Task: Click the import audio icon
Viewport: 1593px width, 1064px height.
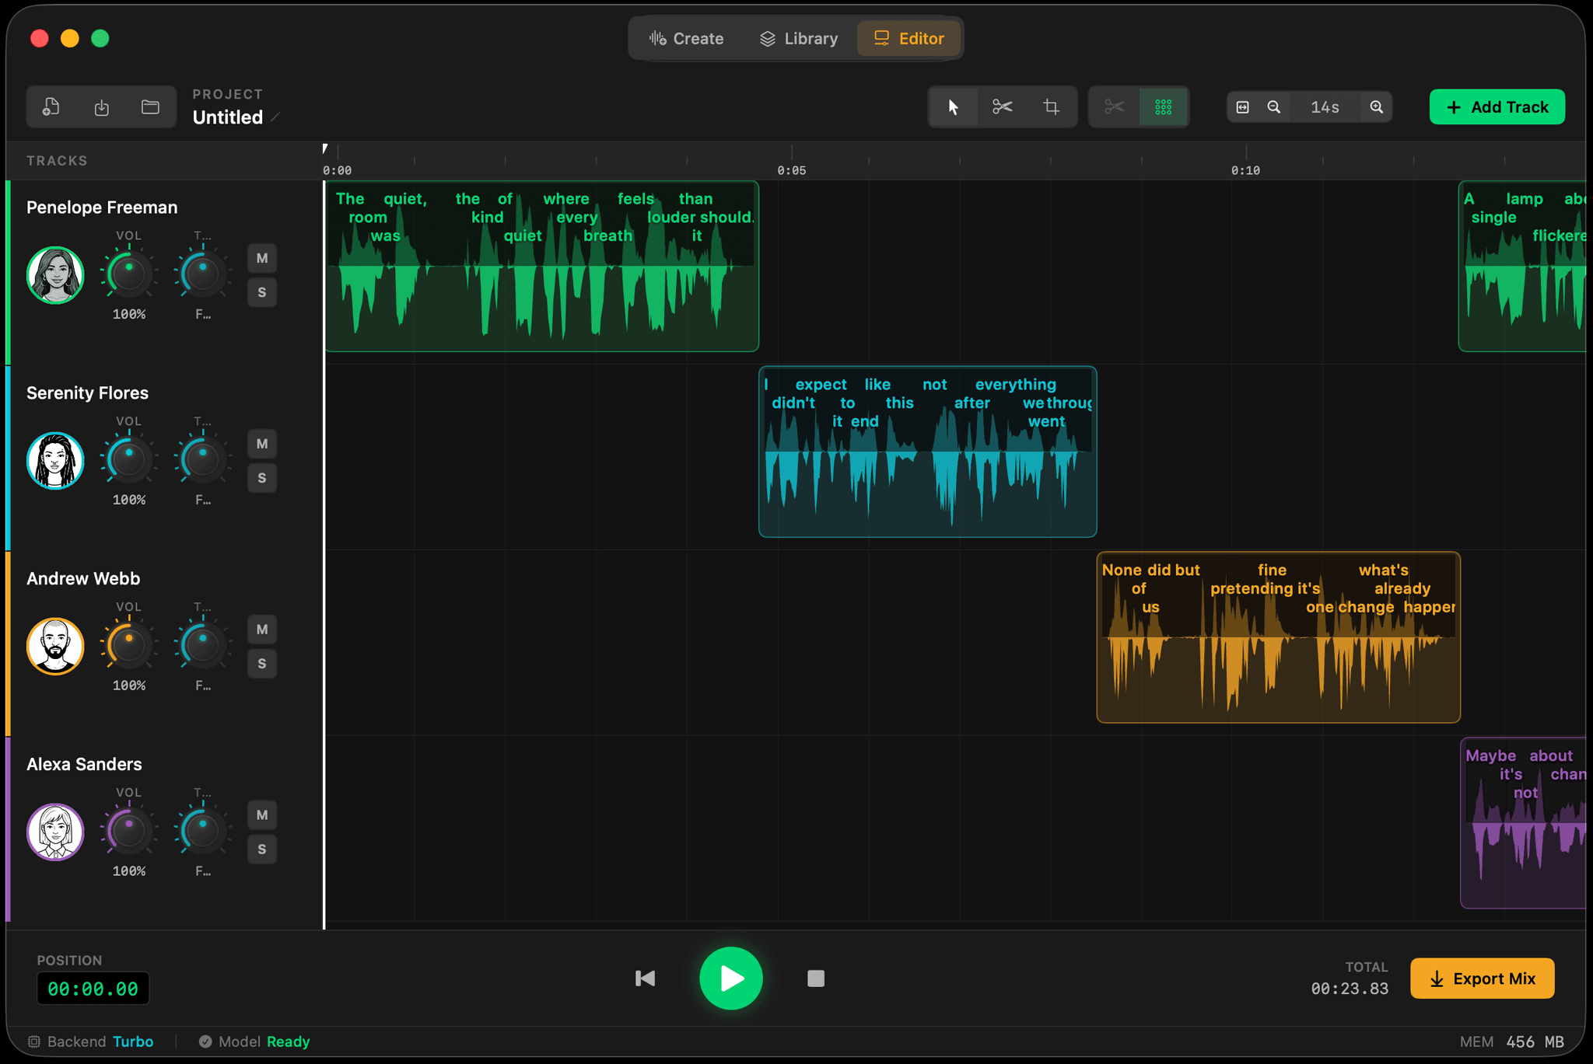Action: point(101,106)
